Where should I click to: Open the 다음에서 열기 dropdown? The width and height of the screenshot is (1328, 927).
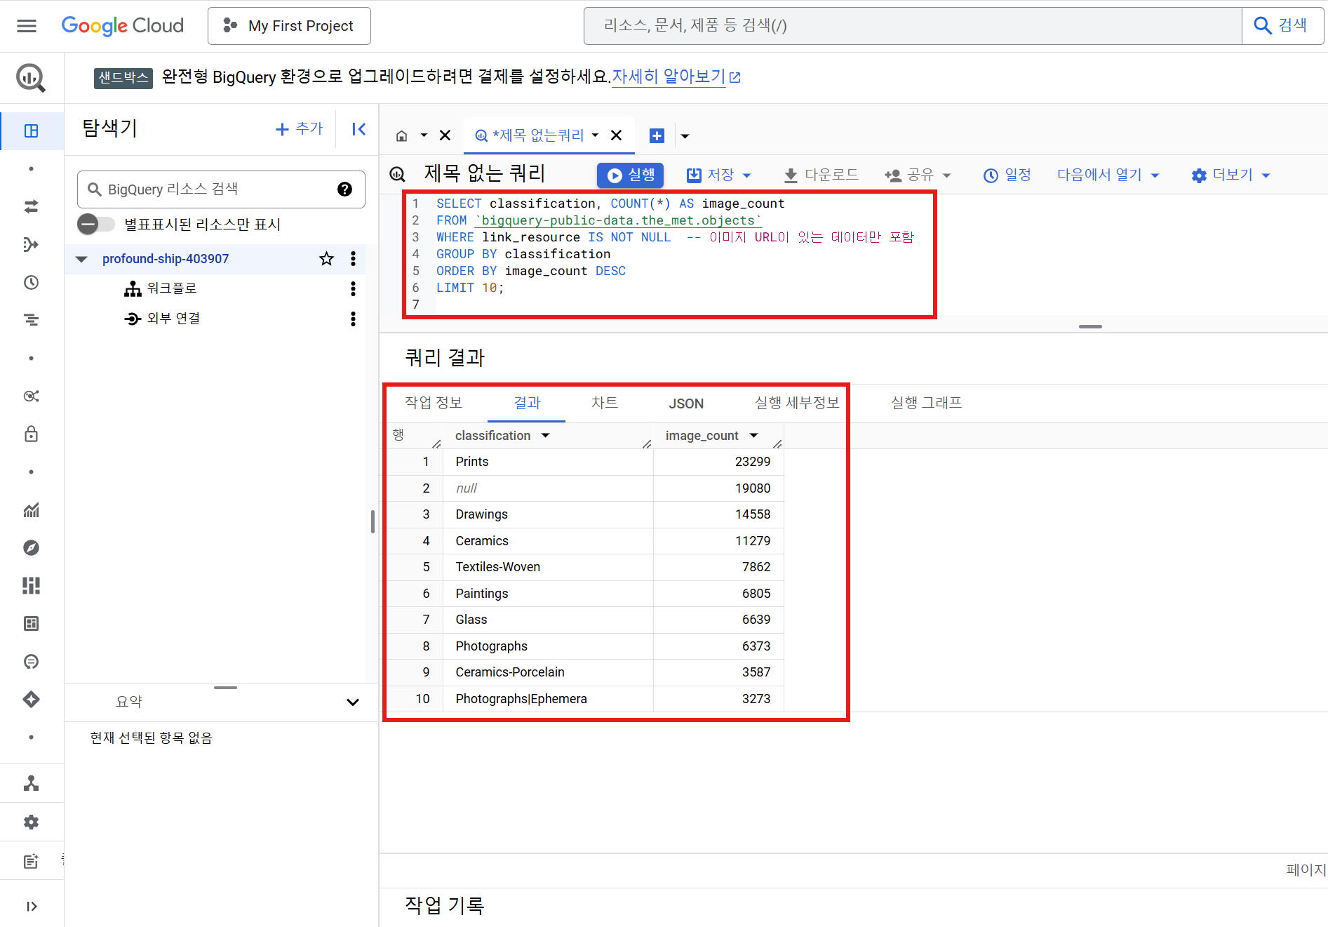pos(1108,175)
